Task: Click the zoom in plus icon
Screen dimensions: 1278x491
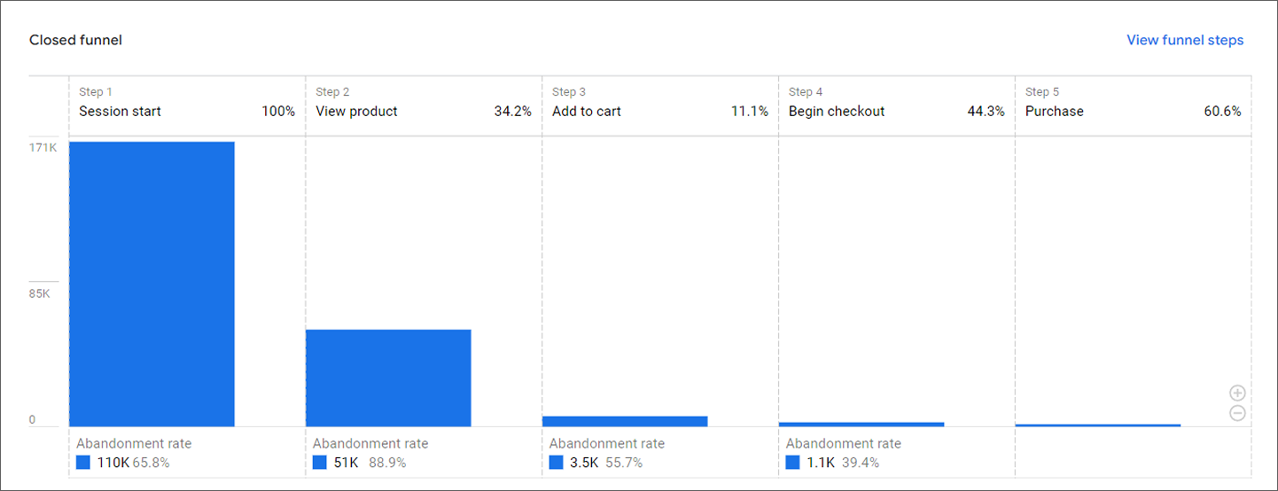Action: point(1237,393)
